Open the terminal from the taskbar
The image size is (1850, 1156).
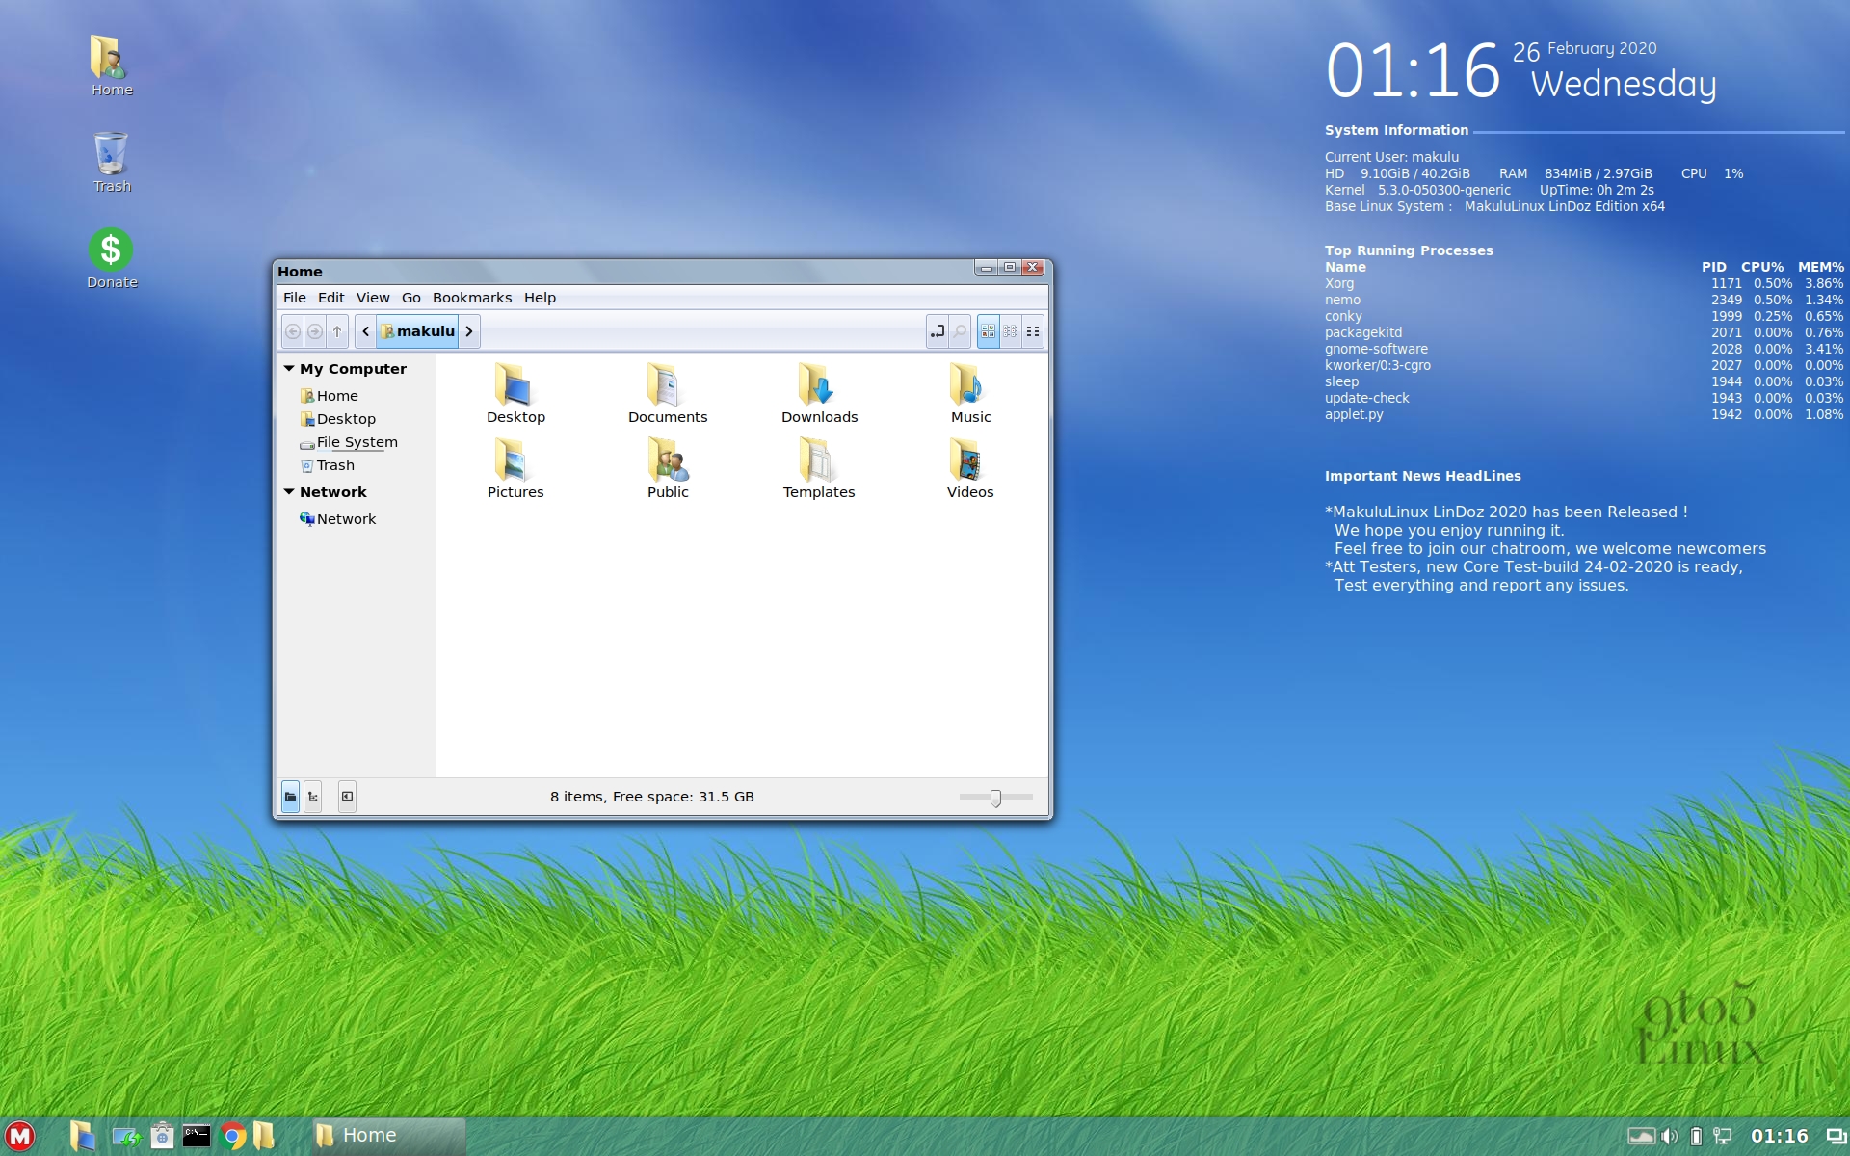tap(197, 1136)
